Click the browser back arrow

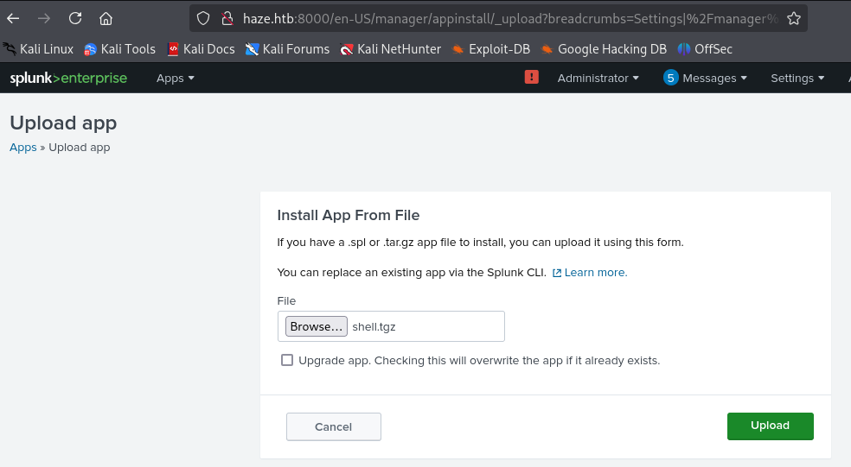coord(13,18)
